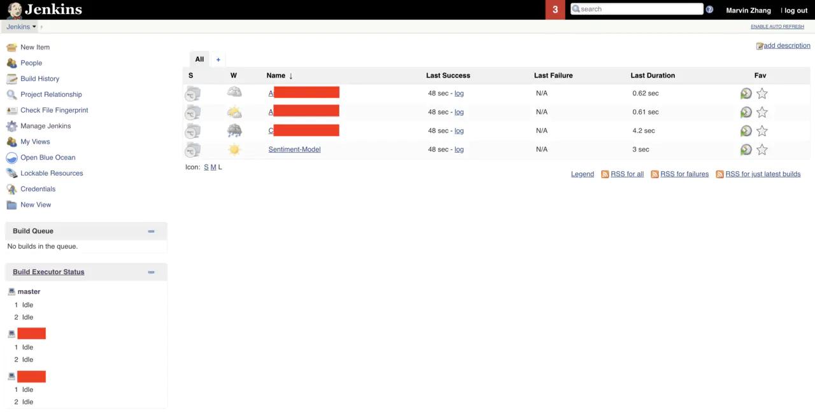
Task: Open the log link for Sentiment-Model
Action: (x=459, y=149)
